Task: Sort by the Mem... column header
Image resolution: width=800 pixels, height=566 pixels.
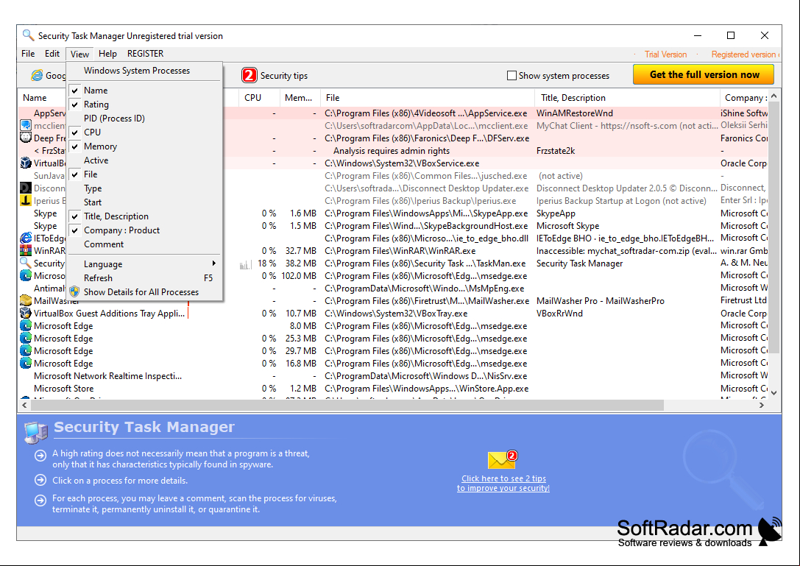Action: tap(300, 97)
